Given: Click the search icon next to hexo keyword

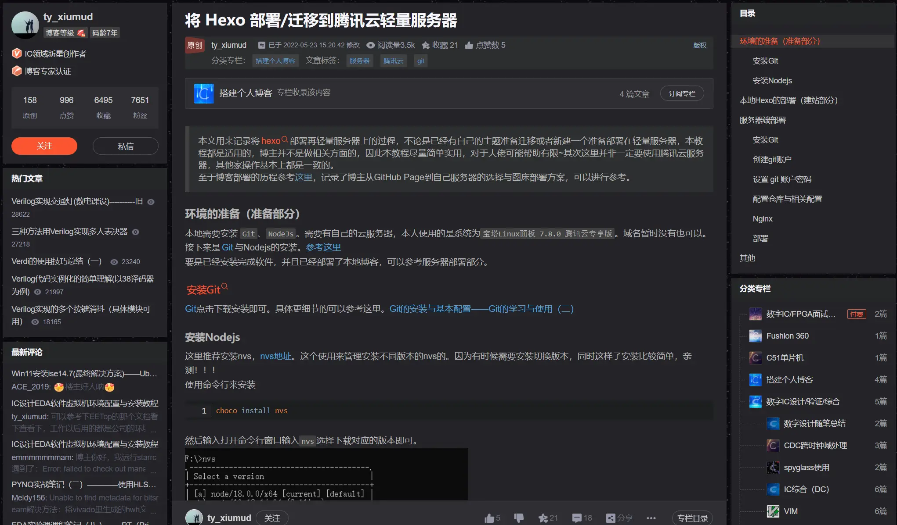Looking at the screenshot, I should (x=285, y=139).
